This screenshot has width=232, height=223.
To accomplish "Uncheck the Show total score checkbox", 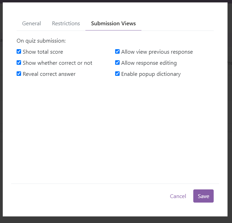I will point(19,52).
